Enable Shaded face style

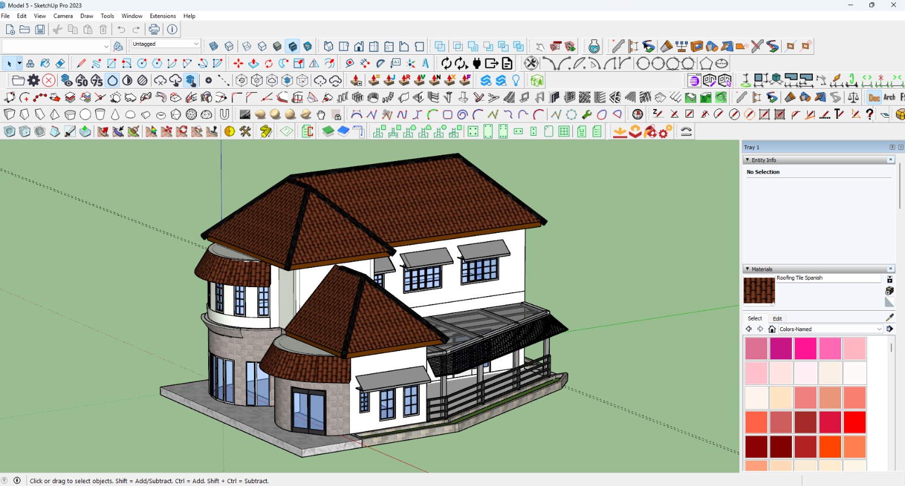point(277,46)
